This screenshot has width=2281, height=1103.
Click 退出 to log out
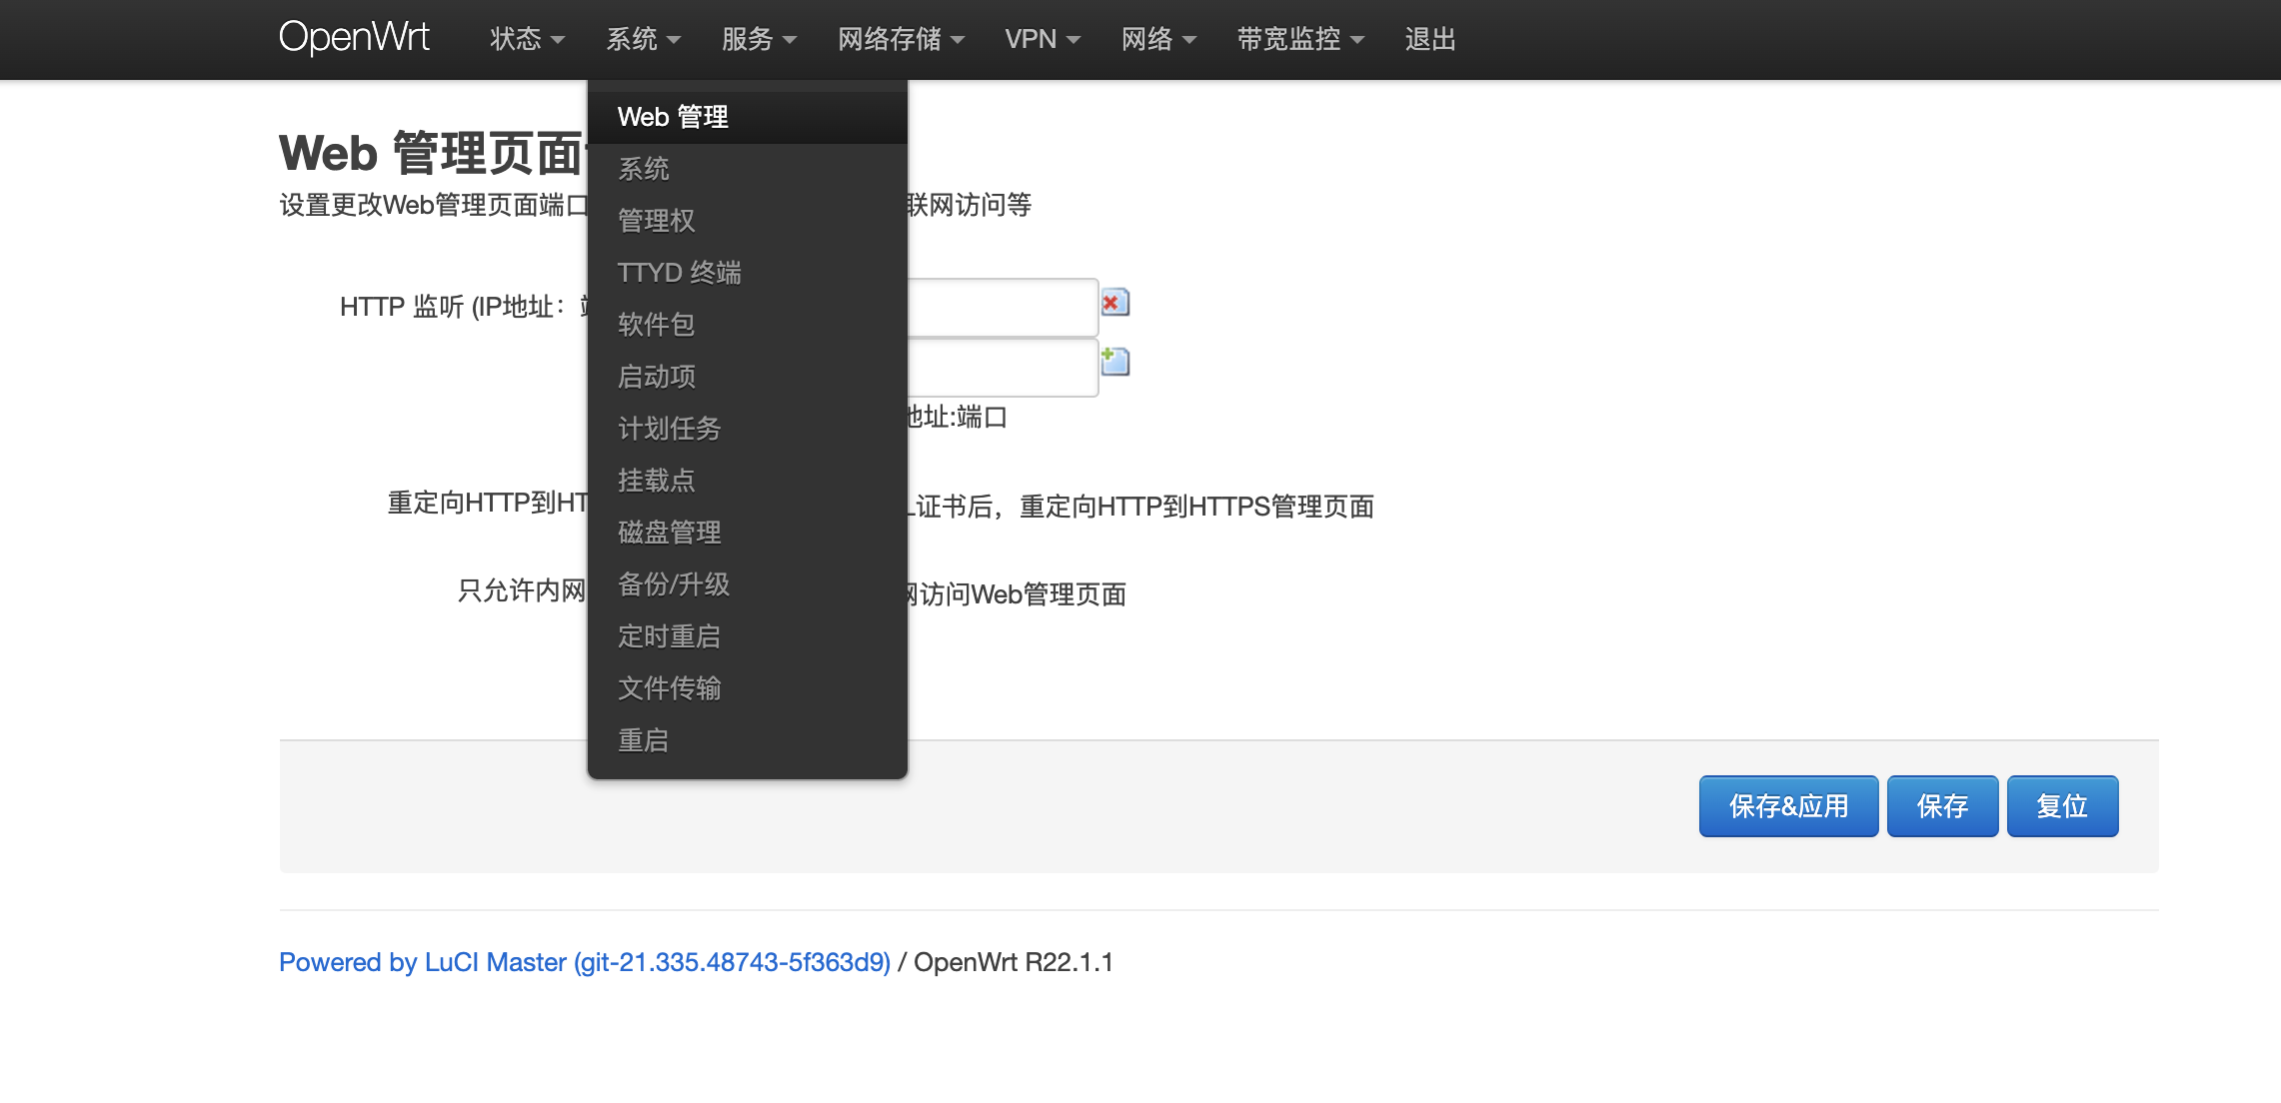(x=1430, y=39)
